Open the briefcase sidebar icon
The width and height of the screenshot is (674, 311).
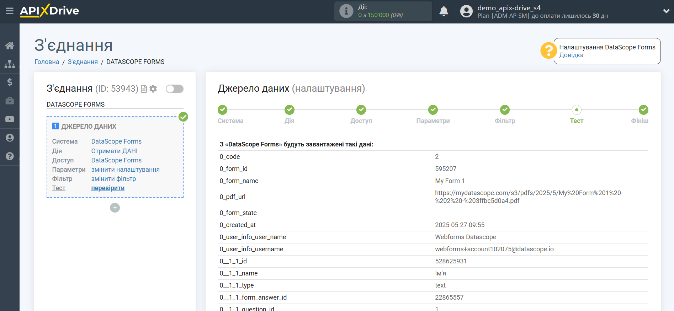[x=10, y=101]
